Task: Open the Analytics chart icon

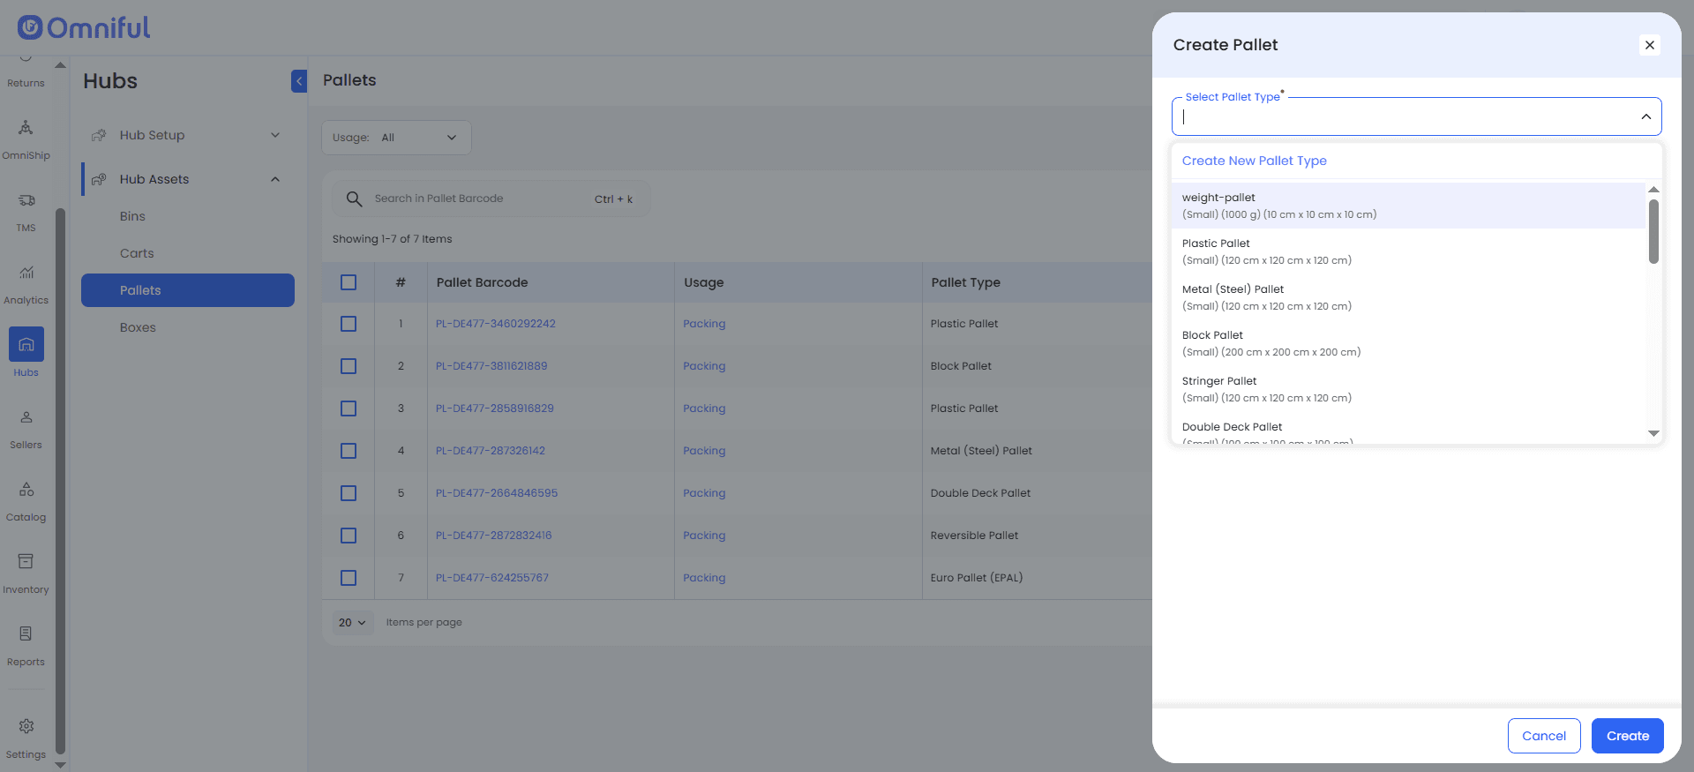Action: pyautogui.click(x=26, y=274)
